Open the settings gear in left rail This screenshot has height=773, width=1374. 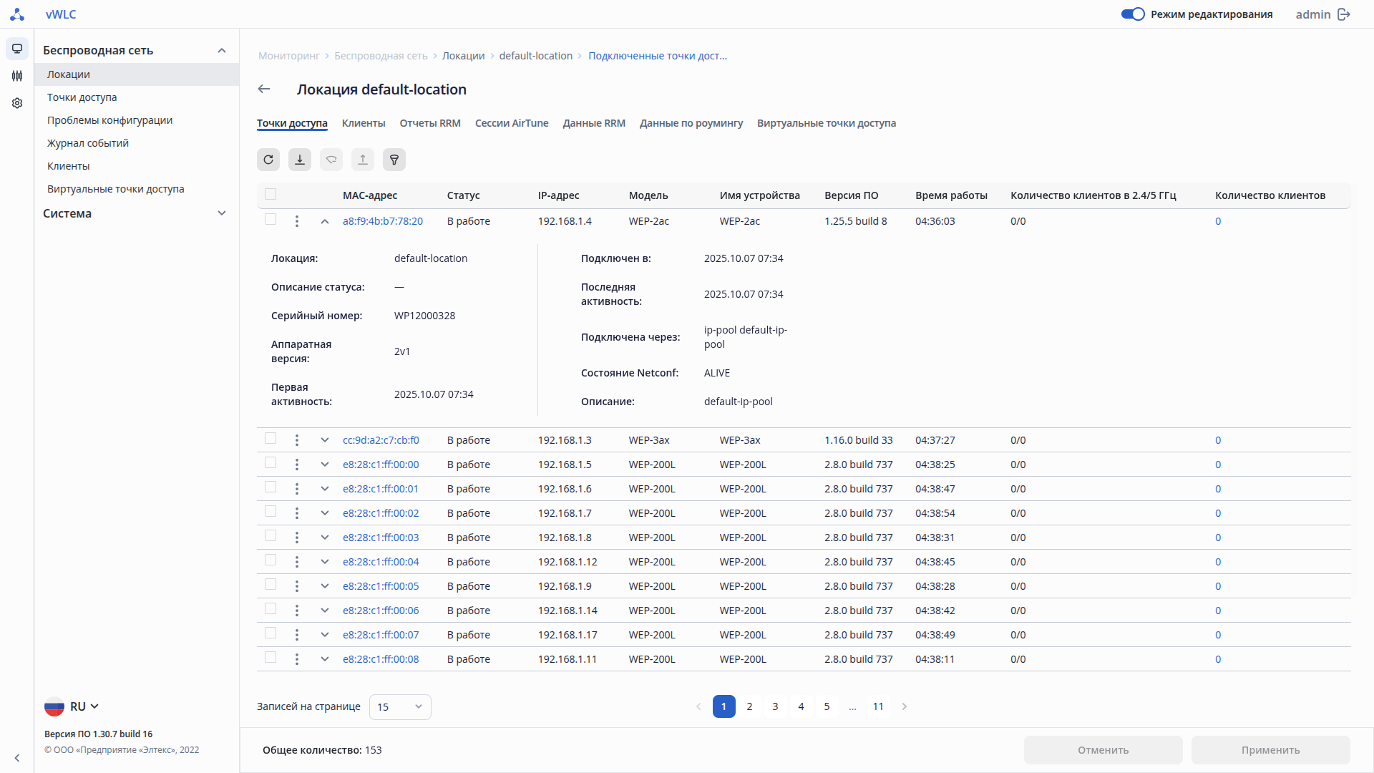(17, 103)
